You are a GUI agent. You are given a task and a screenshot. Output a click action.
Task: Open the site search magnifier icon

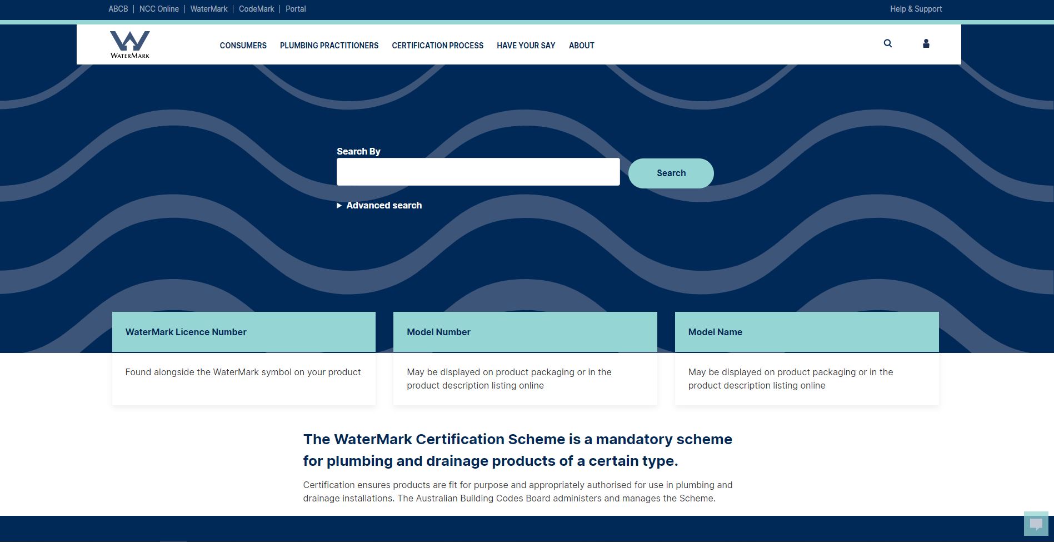[x=887, y=43]
